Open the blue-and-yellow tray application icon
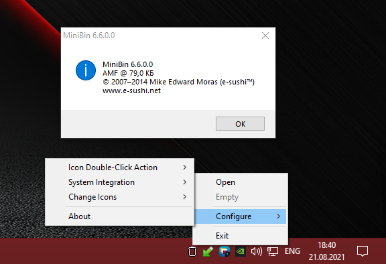386x264 pixels. tap(224, 251)
